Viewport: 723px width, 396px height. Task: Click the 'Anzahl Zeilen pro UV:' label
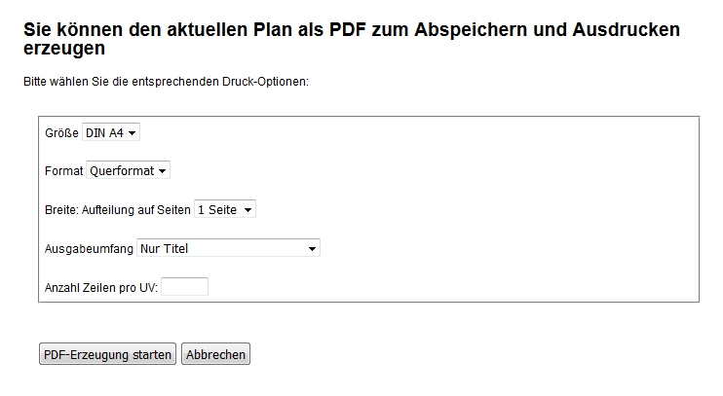click(x=101, y=288)
